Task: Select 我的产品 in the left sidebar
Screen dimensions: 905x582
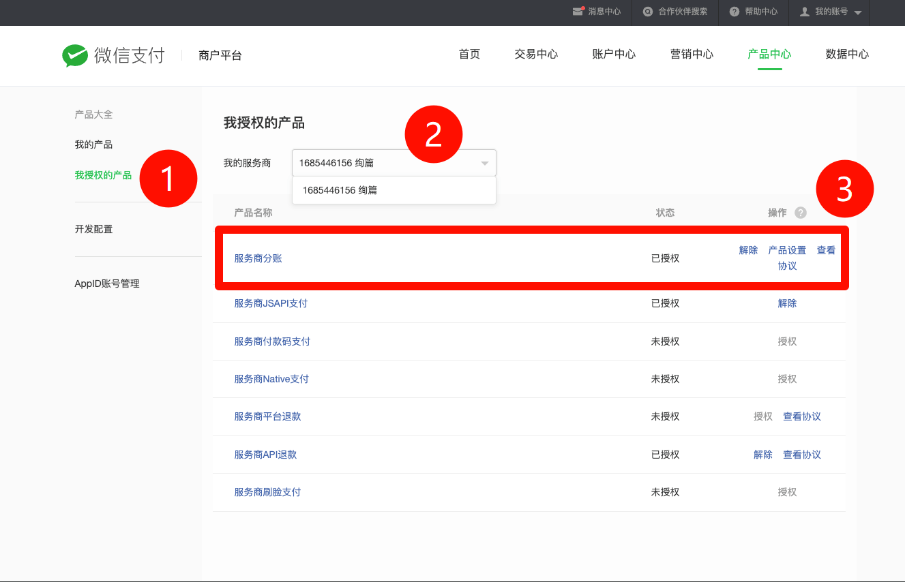Action: tap(93, 144)
